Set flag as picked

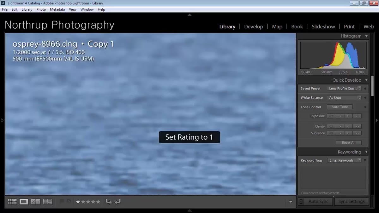[x=62, y=201]
